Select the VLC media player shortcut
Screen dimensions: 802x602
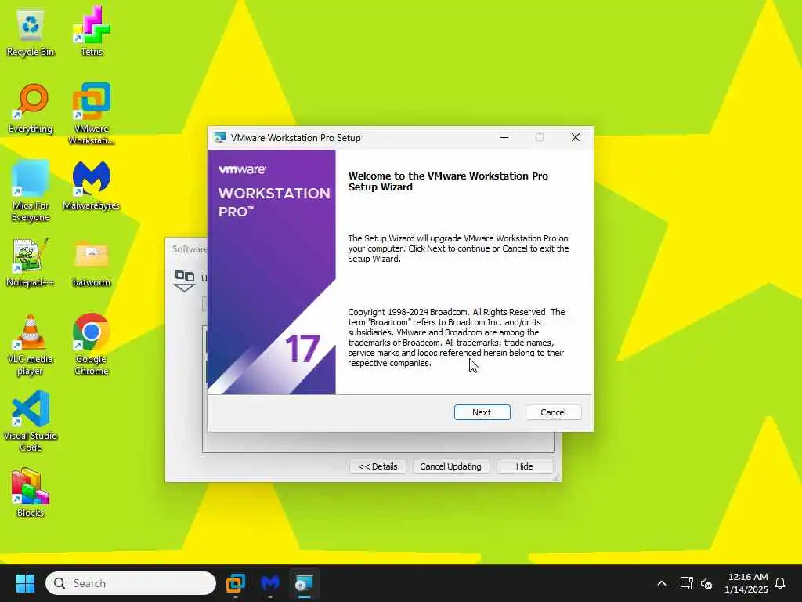(x=31, y=344)
